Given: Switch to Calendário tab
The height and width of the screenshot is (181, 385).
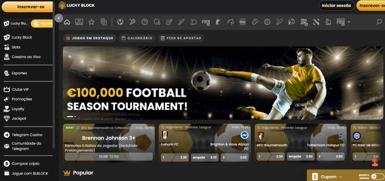Looking at the screenshot, I should [137, 38].
